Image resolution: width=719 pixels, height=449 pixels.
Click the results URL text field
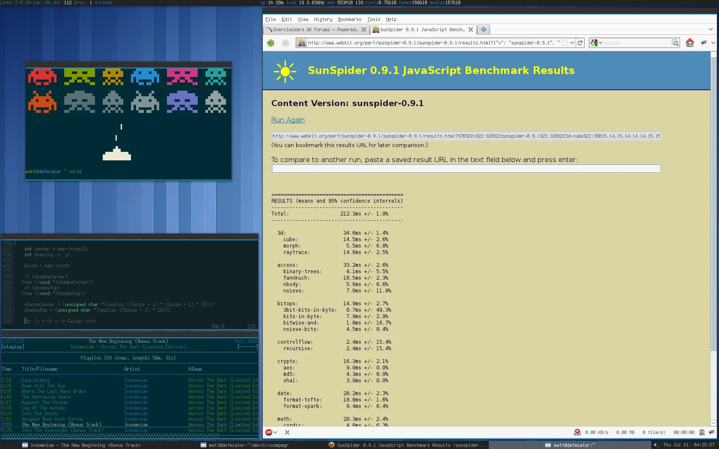coord(466,136)
